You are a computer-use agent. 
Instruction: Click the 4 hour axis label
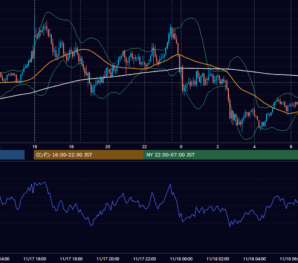254,147
